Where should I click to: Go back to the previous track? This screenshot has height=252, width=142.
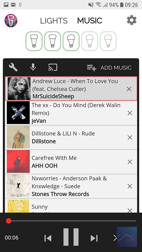click(x=48, y=238)
